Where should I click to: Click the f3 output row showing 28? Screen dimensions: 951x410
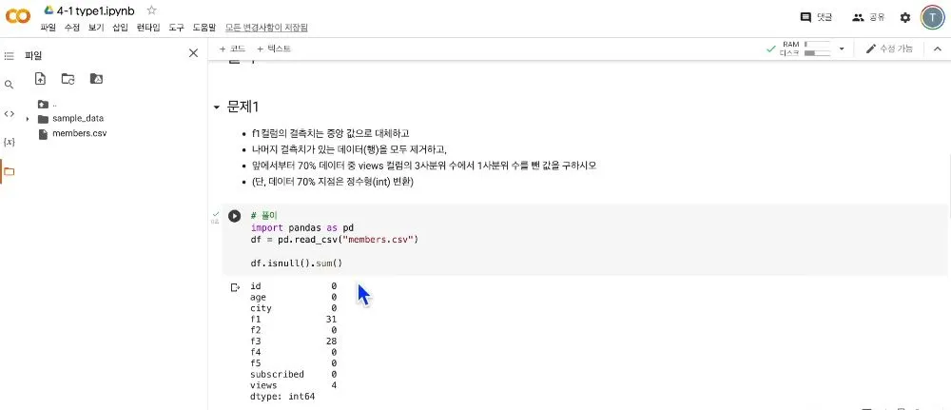[294, 342]
